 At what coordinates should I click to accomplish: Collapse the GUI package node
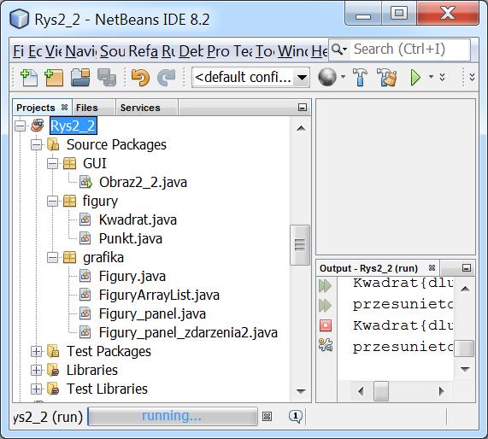pyautogui.click(x=53, y=164)
